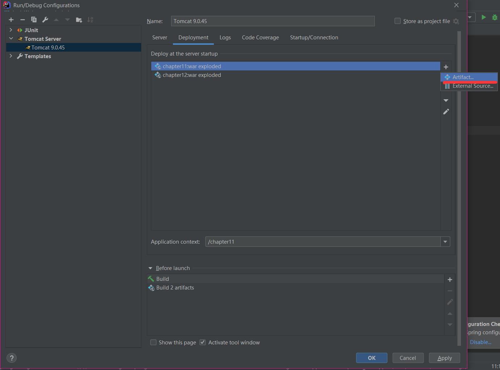The width and height of the screenshot is (500, 370).
Task: Edit templates using wrench icon
Action: point(45,20)
